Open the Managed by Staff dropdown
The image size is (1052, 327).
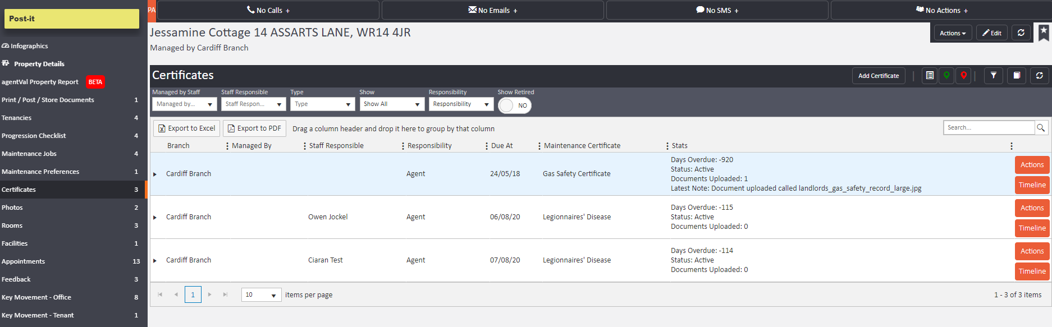coord(184,104)
